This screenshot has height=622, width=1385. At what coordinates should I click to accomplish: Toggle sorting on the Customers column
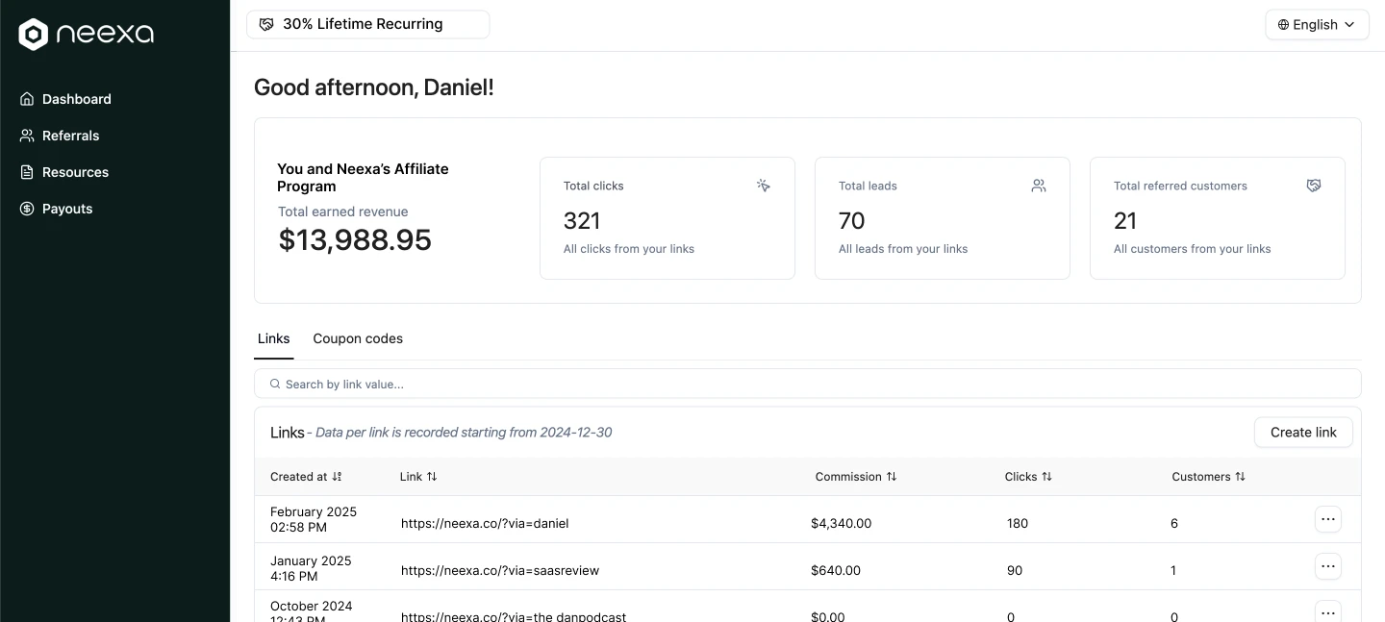click(x=1239, y=476)
